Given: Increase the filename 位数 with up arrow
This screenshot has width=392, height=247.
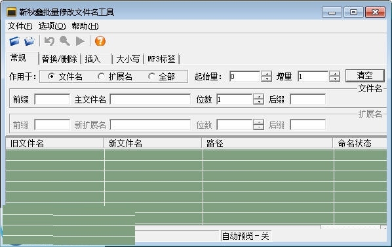Looking at the screenshot, I should (258, 97).
